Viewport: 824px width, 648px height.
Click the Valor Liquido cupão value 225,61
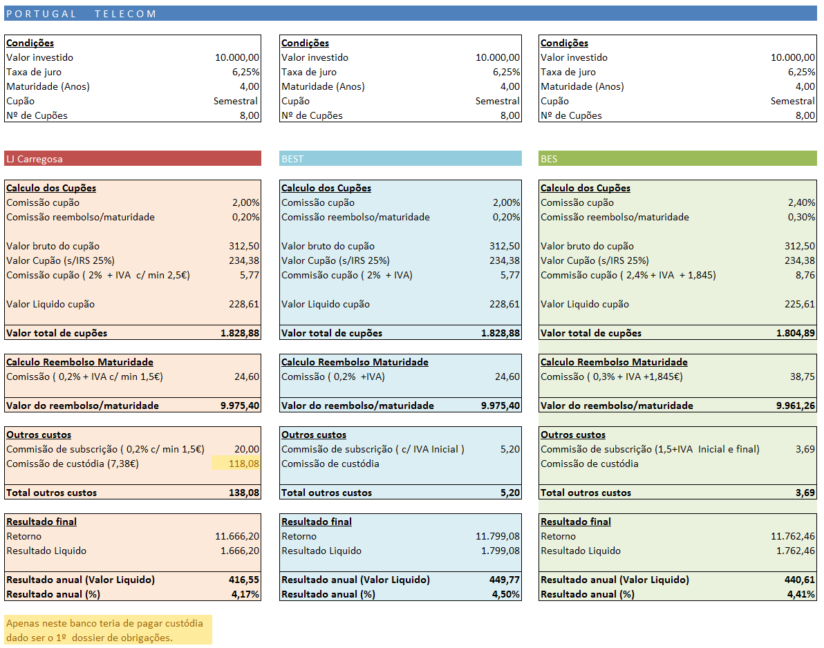click(800, 304)
